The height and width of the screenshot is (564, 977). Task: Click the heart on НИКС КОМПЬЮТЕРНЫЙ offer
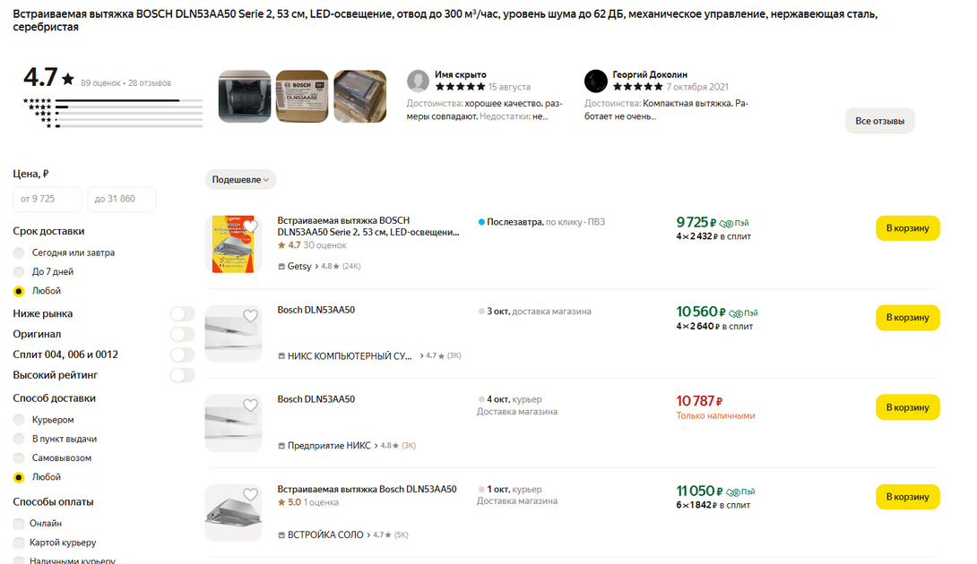click(250, 316)
